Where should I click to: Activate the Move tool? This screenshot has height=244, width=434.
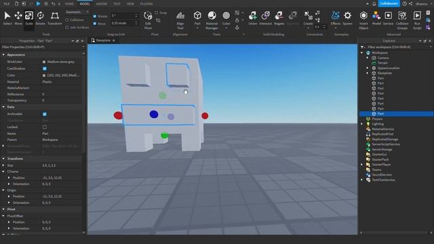(18, 18)
